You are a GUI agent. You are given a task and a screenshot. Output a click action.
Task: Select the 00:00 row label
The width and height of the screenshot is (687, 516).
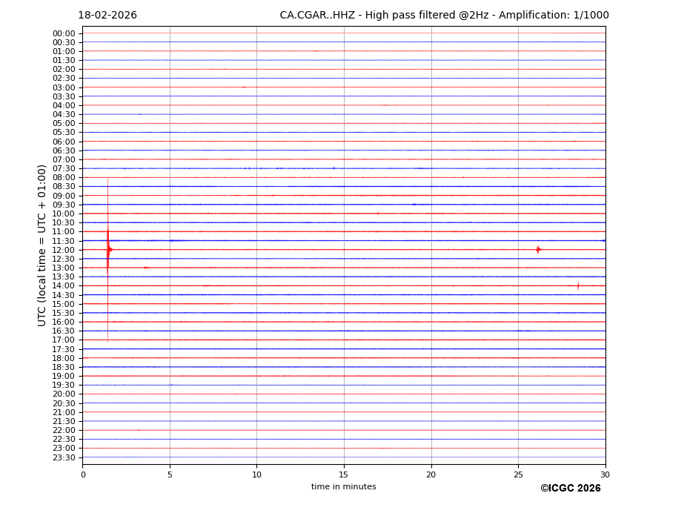tap(64, 33)
